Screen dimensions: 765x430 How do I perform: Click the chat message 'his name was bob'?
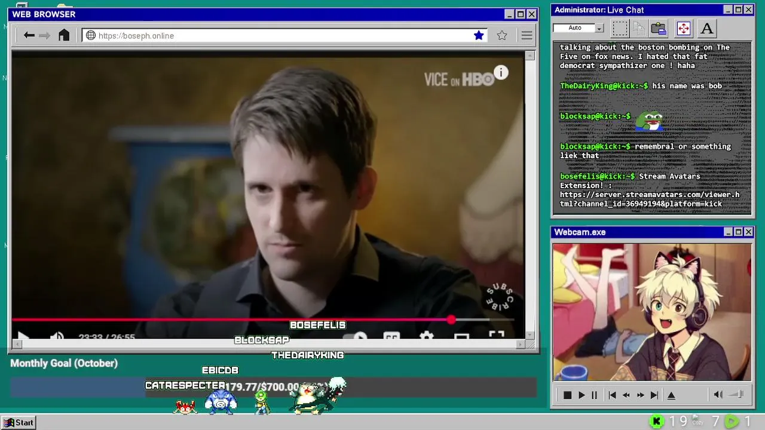coord(687,86)
